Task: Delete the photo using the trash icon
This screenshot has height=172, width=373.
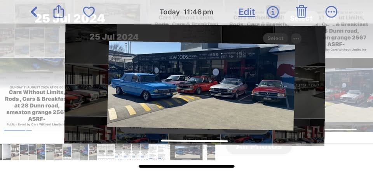Action: tap(302, 11)
